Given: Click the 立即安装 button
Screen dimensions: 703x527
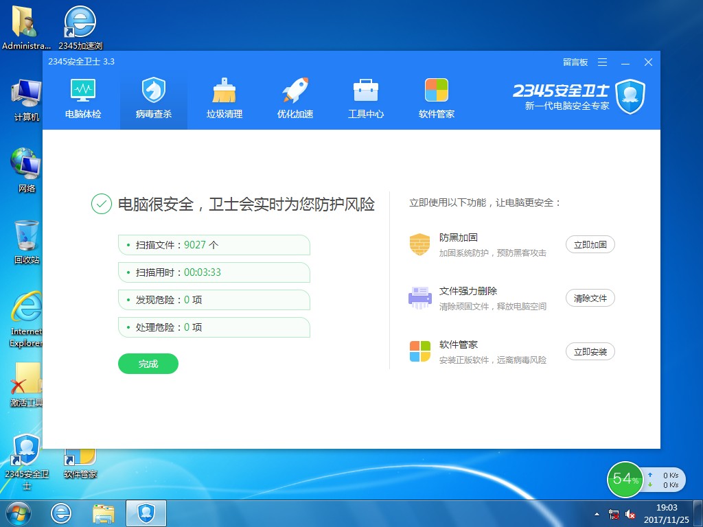Looking at the screenshot, I should coord(590,352).
